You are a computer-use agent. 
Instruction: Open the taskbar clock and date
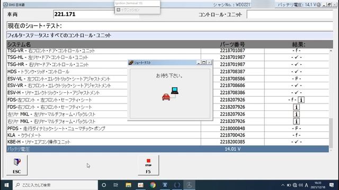click(x=318, y=185)
